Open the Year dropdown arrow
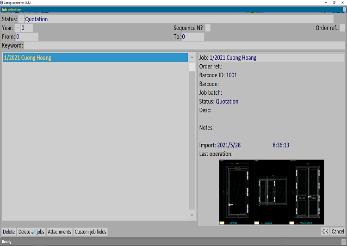Screen dimensions: 347x246 pyautogui.click(x=18, y=28)
